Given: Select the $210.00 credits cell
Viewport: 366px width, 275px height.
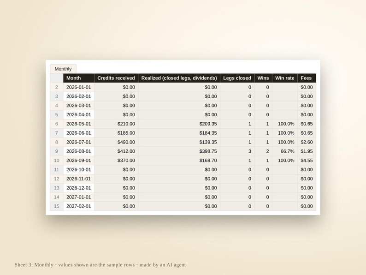Looking at the screenshot, I should (116, 124).
